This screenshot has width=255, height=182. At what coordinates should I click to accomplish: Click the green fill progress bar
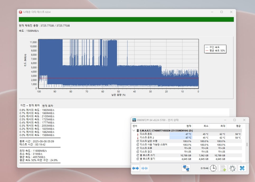126,19
